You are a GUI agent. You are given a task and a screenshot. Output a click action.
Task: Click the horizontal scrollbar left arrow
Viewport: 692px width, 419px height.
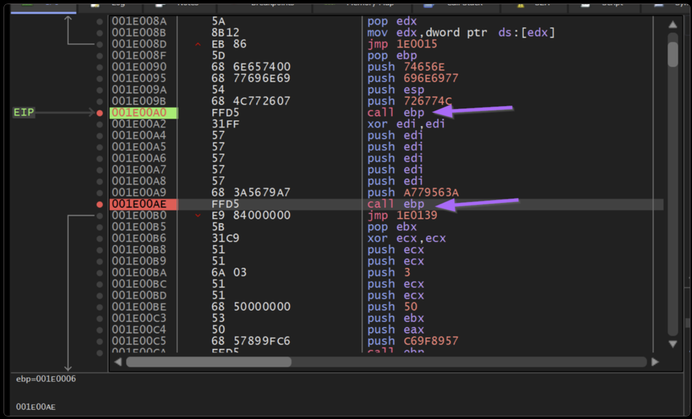pos(117,362)
